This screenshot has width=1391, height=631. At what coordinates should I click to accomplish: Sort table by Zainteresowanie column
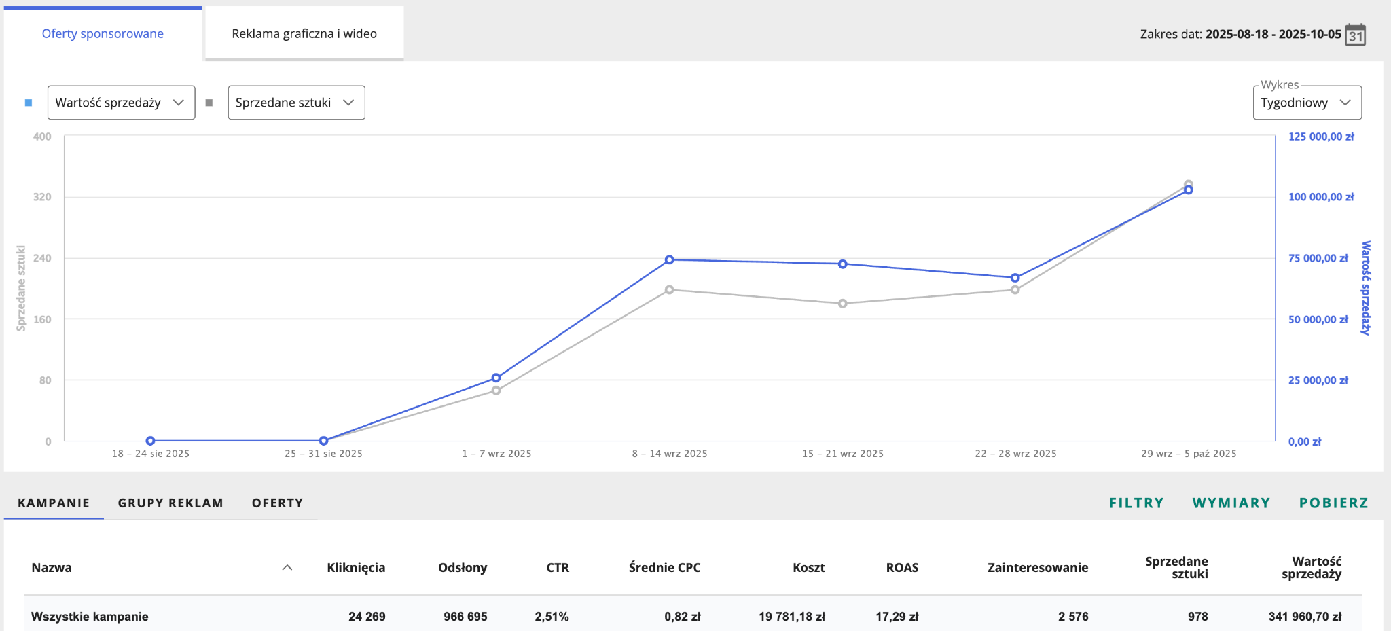[1038, 568]
